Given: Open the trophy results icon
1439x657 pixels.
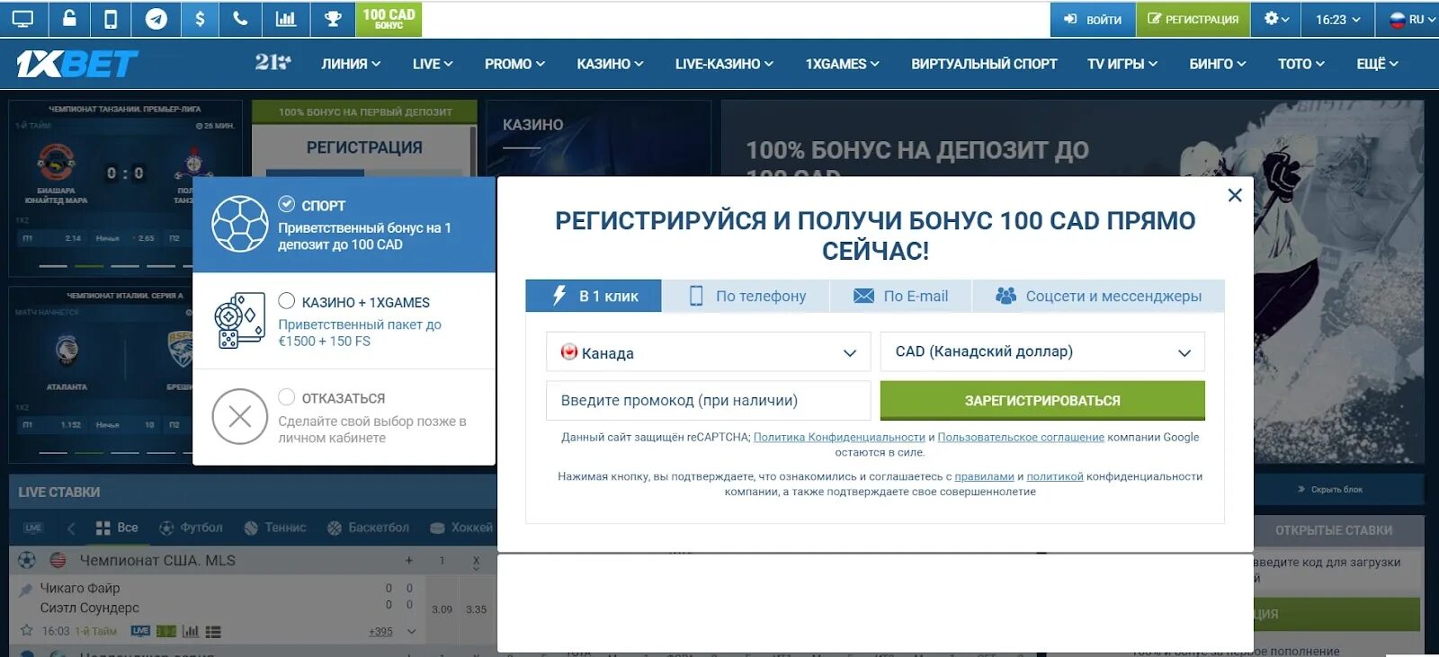Looking at the screenshot, I should pyautogui.click(x=333, y=19).
